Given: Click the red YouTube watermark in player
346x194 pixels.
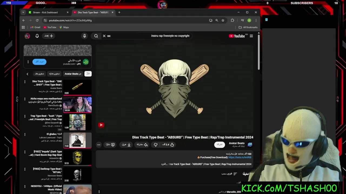Looking at the screenshot, I should tap(101, 125).
